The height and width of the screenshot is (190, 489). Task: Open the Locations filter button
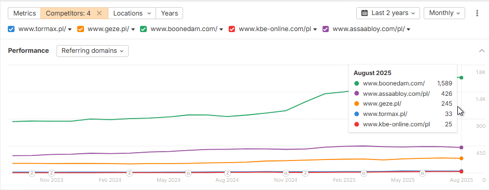(132, 13)
